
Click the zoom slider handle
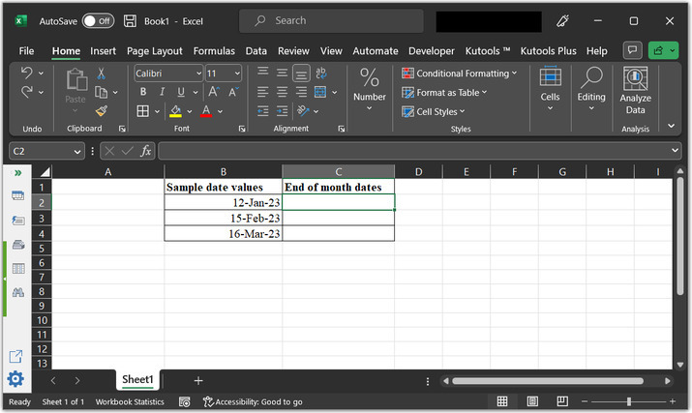(629, 401)
